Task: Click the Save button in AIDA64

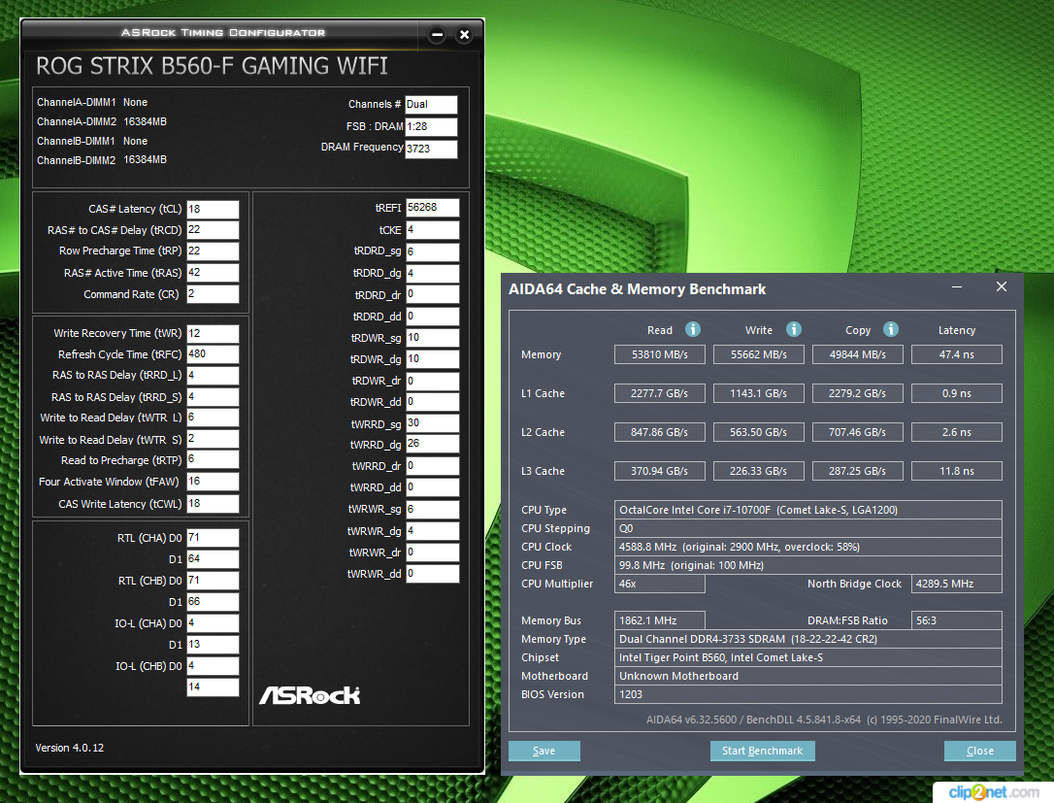Action: pyautogui.click(x=543, y=751)
